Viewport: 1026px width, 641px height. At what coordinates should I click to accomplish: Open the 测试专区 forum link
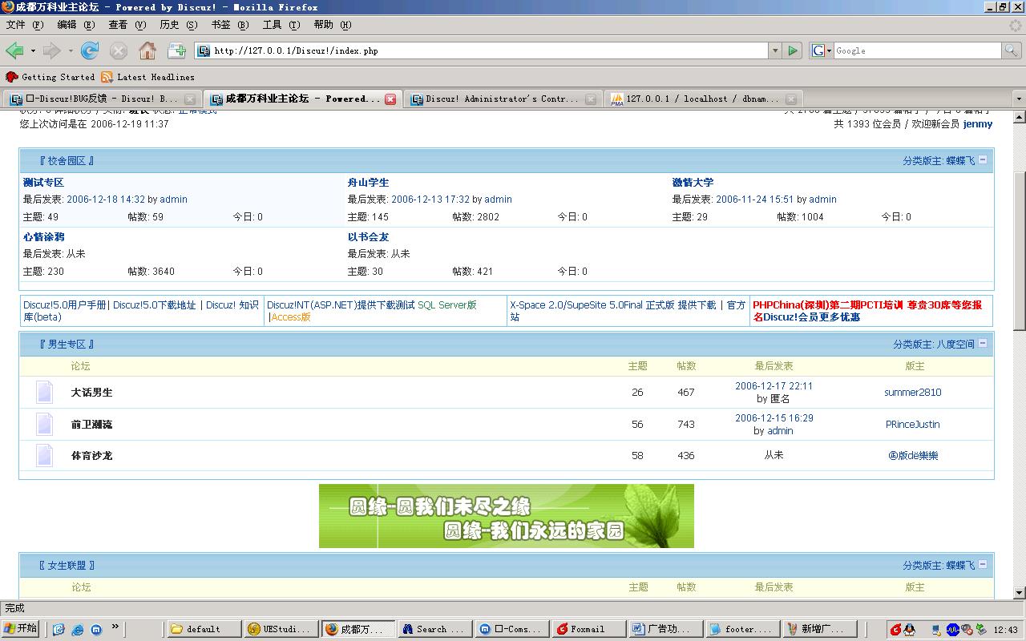tap(43, 183)
